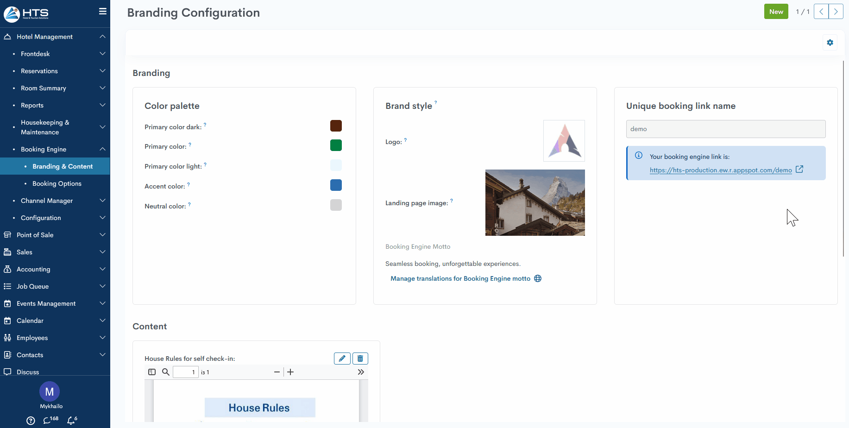Viewport: 849px width, 428px height.
Task: Click the search magnifier in PDF viewer
Action: pyautogui.click(x=165, y=372)
